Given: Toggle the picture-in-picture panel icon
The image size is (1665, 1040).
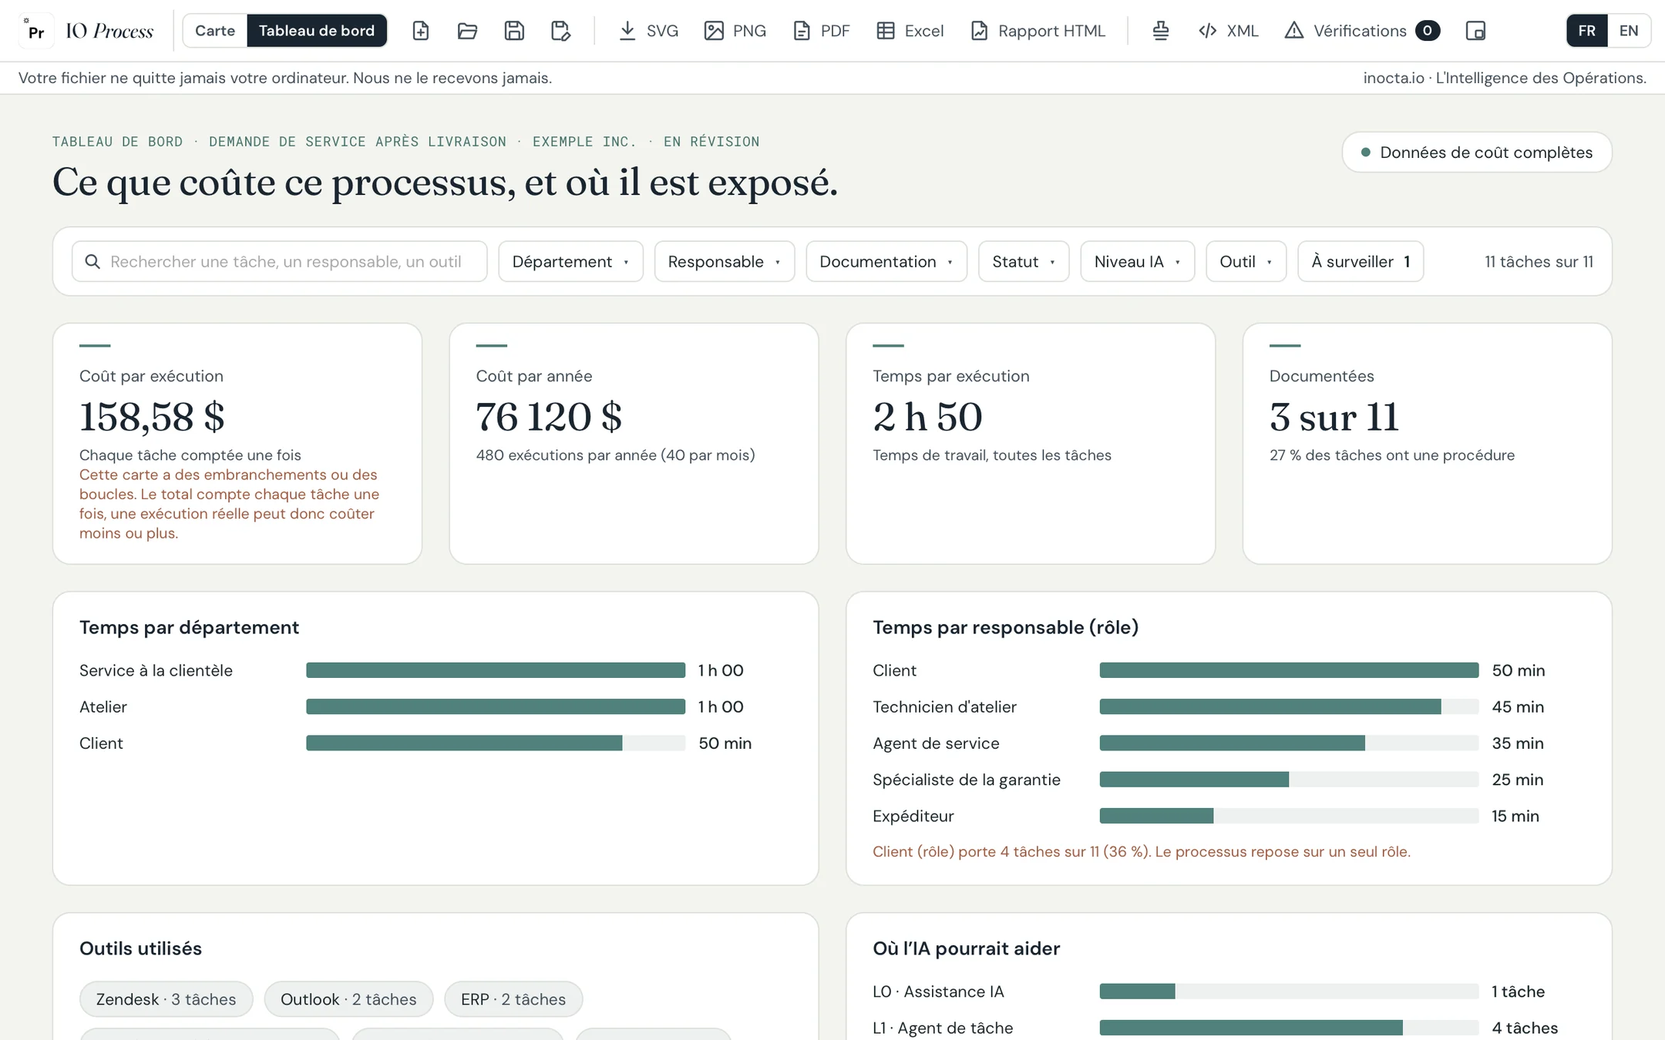Looking at the screenshot, I should [x=1475, y=31].
